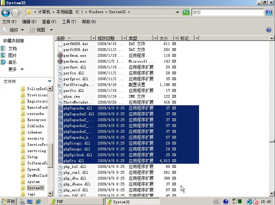Select the security folder in tree
The width and height of the screenshot is (275, 205).
click(35, 138)
